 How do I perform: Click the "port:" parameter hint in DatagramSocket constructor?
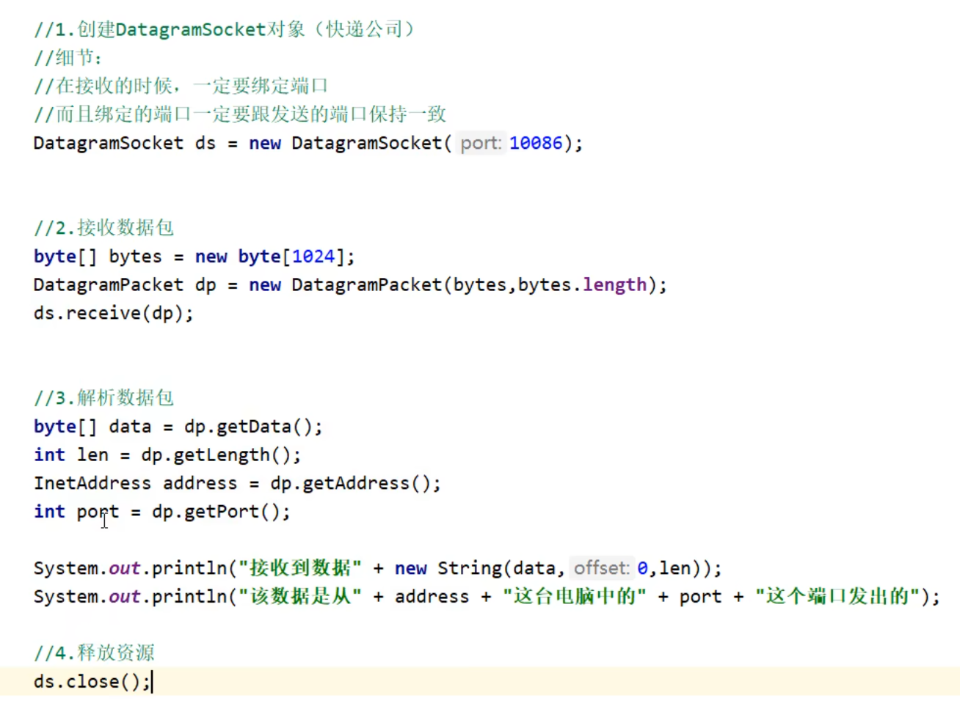click(x=481, y=143)
